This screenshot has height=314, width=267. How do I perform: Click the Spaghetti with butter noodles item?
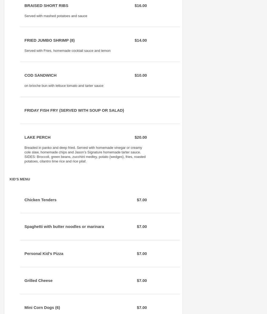coord(64,227)
